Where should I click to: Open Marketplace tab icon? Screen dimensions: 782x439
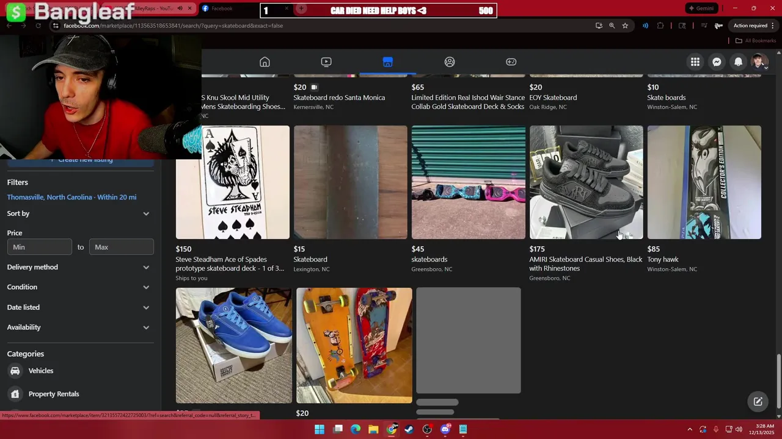point(388,62)
